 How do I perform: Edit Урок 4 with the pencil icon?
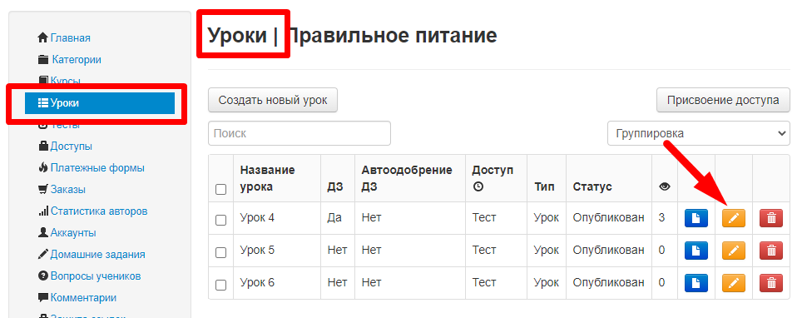(734, 218)
